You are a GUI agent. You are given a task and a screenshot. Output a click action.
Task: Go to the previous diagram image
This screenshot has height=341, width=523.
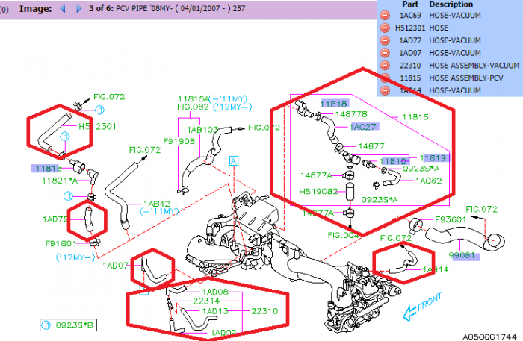click(x=62, y=8)
